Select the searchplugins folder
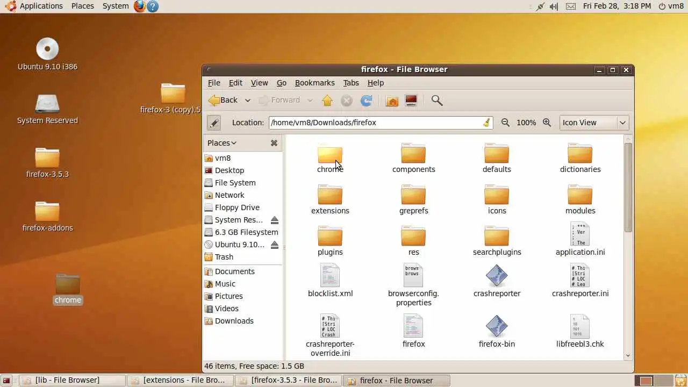Screen dimensions: 688x387 coord(497,241)
